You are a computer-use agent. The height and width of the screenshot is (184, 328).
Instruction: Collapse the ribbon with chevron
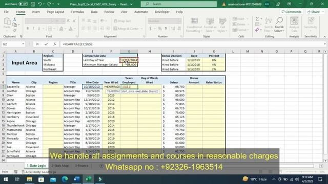324,36
